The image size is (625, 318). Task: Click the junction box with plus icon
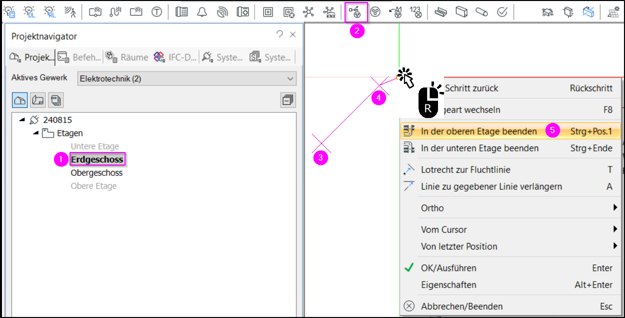point(288,12)
